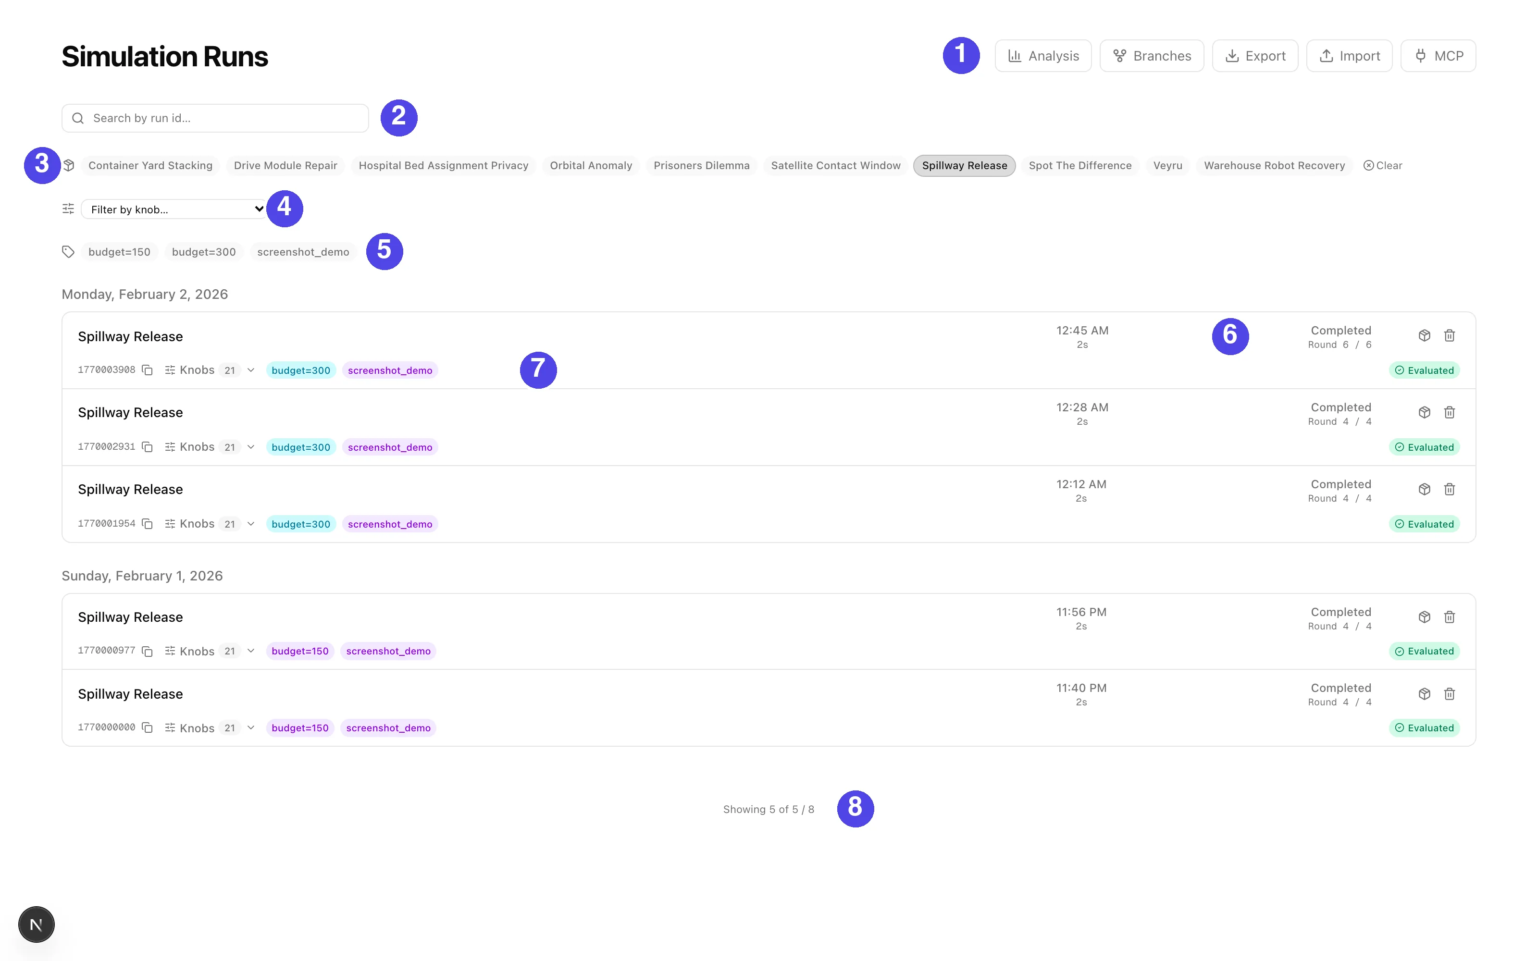Viewport: 1538px width, 961px height.
Task: Focus the Search by run id field
Action: pos(215,118)
